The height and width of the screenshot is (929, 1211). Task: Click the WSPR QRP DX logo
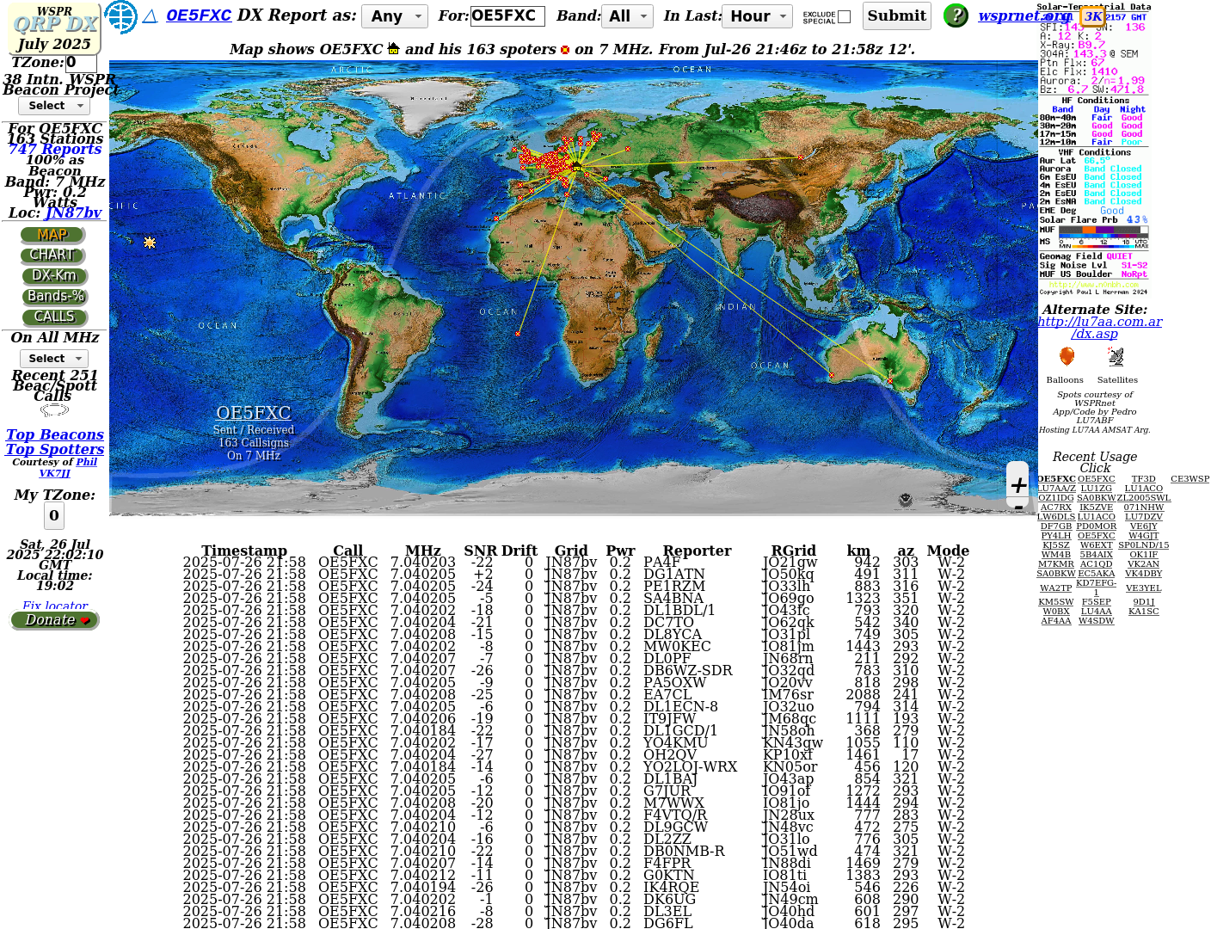[55, 30]
